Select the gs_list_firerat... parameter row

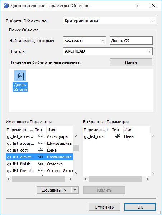click(39, 171)
